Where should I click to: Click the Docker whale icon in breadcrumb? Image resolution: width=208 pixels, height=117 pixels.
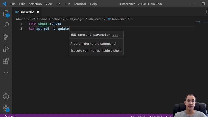(109, 19)
